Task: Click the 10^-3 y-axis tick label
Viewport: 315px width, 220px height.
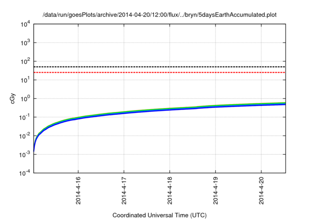Action: pyautogui.click(x=25, y=155)
